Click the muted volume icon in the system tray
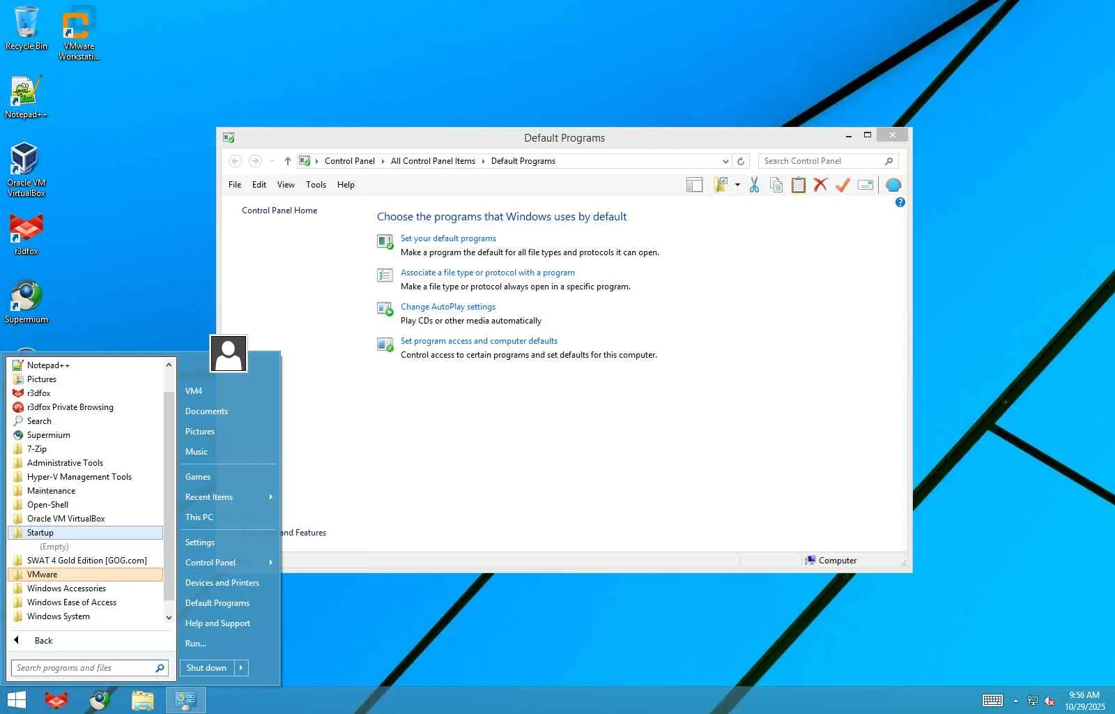The height and width of the screenshot is (714, 1115). (1049, 701)
